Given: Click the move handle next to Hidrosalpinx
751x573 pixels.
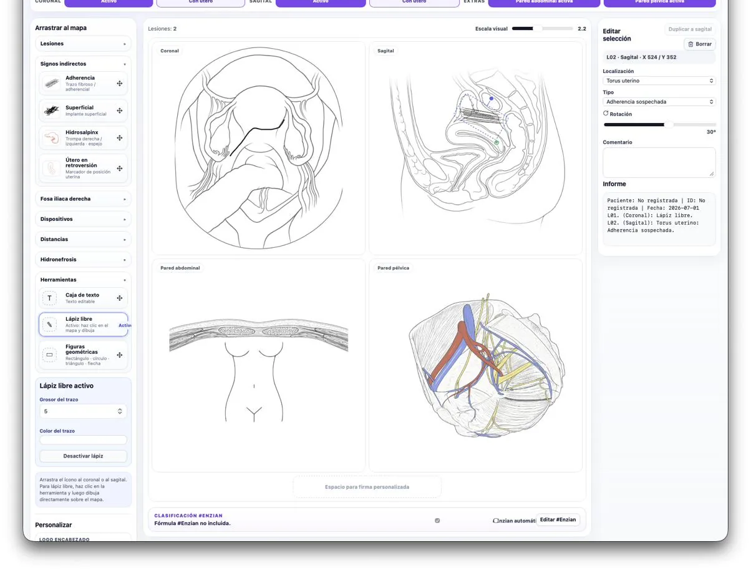Looking at the screenshot, I should tap(119, 138).
